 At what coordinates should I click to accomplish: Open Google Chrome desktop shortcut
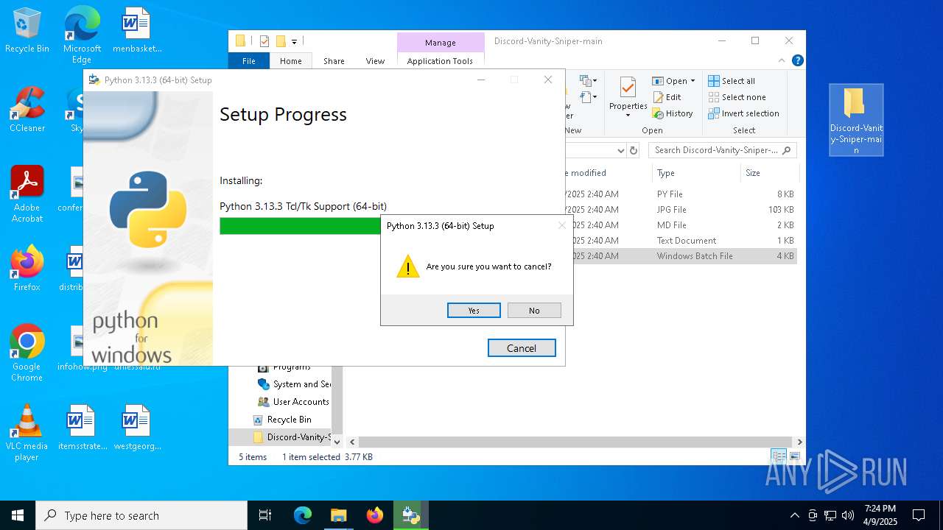pyautogui.click(x=27, y=353)
